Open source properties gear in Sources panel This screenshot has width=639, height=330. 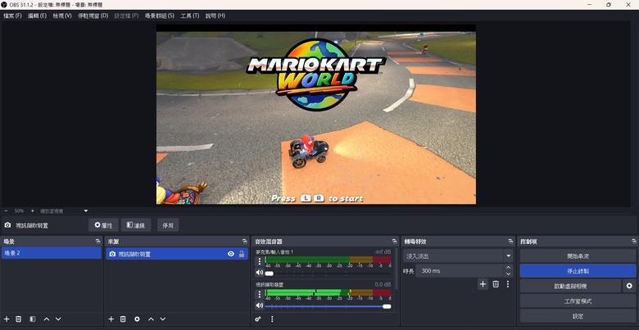tap(137, 319)
